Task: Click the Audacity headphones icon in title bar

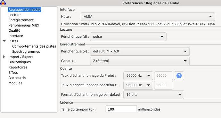Action: click(3, 3)
